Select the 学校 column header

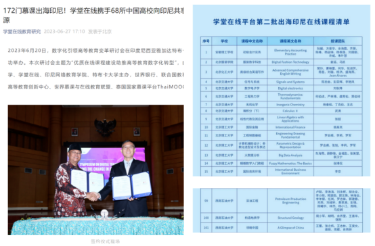(x=224, y=41)
